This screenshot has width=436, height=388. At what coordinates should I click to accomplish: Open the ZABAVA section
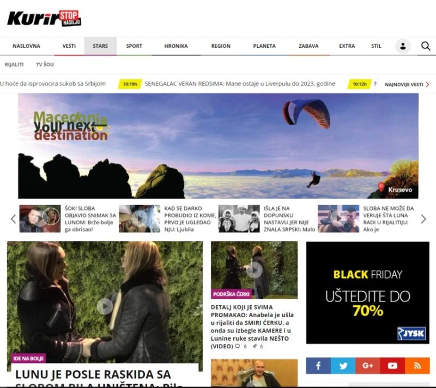pos(308,46)
